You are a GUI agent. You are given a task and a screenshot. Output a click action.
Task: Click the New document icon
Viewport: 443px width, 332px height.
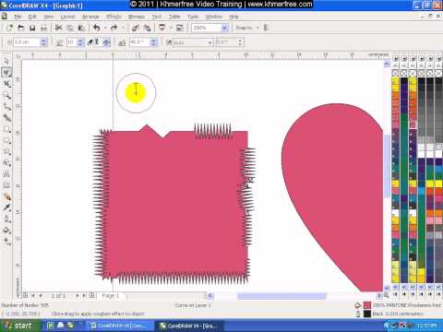[x=9, y=28]
